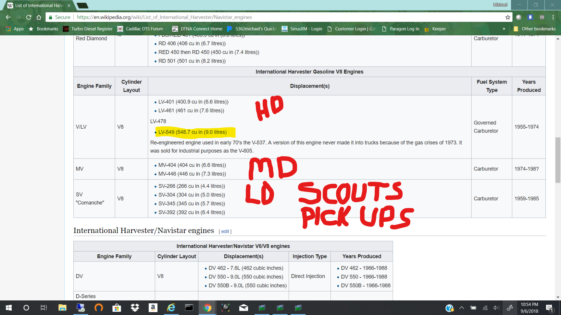Edit the International Harvester/Navistar engines section
This screenshot has height=315, width=561.
225,231
